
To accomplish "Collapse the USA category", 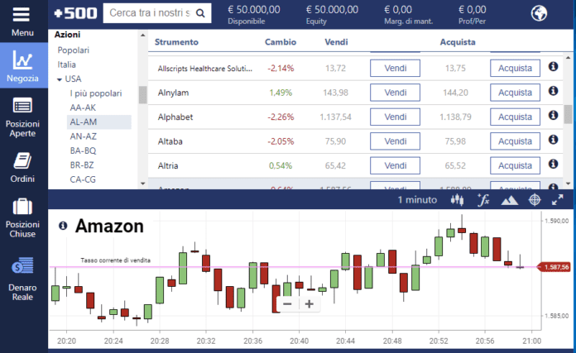I will 60,79.
